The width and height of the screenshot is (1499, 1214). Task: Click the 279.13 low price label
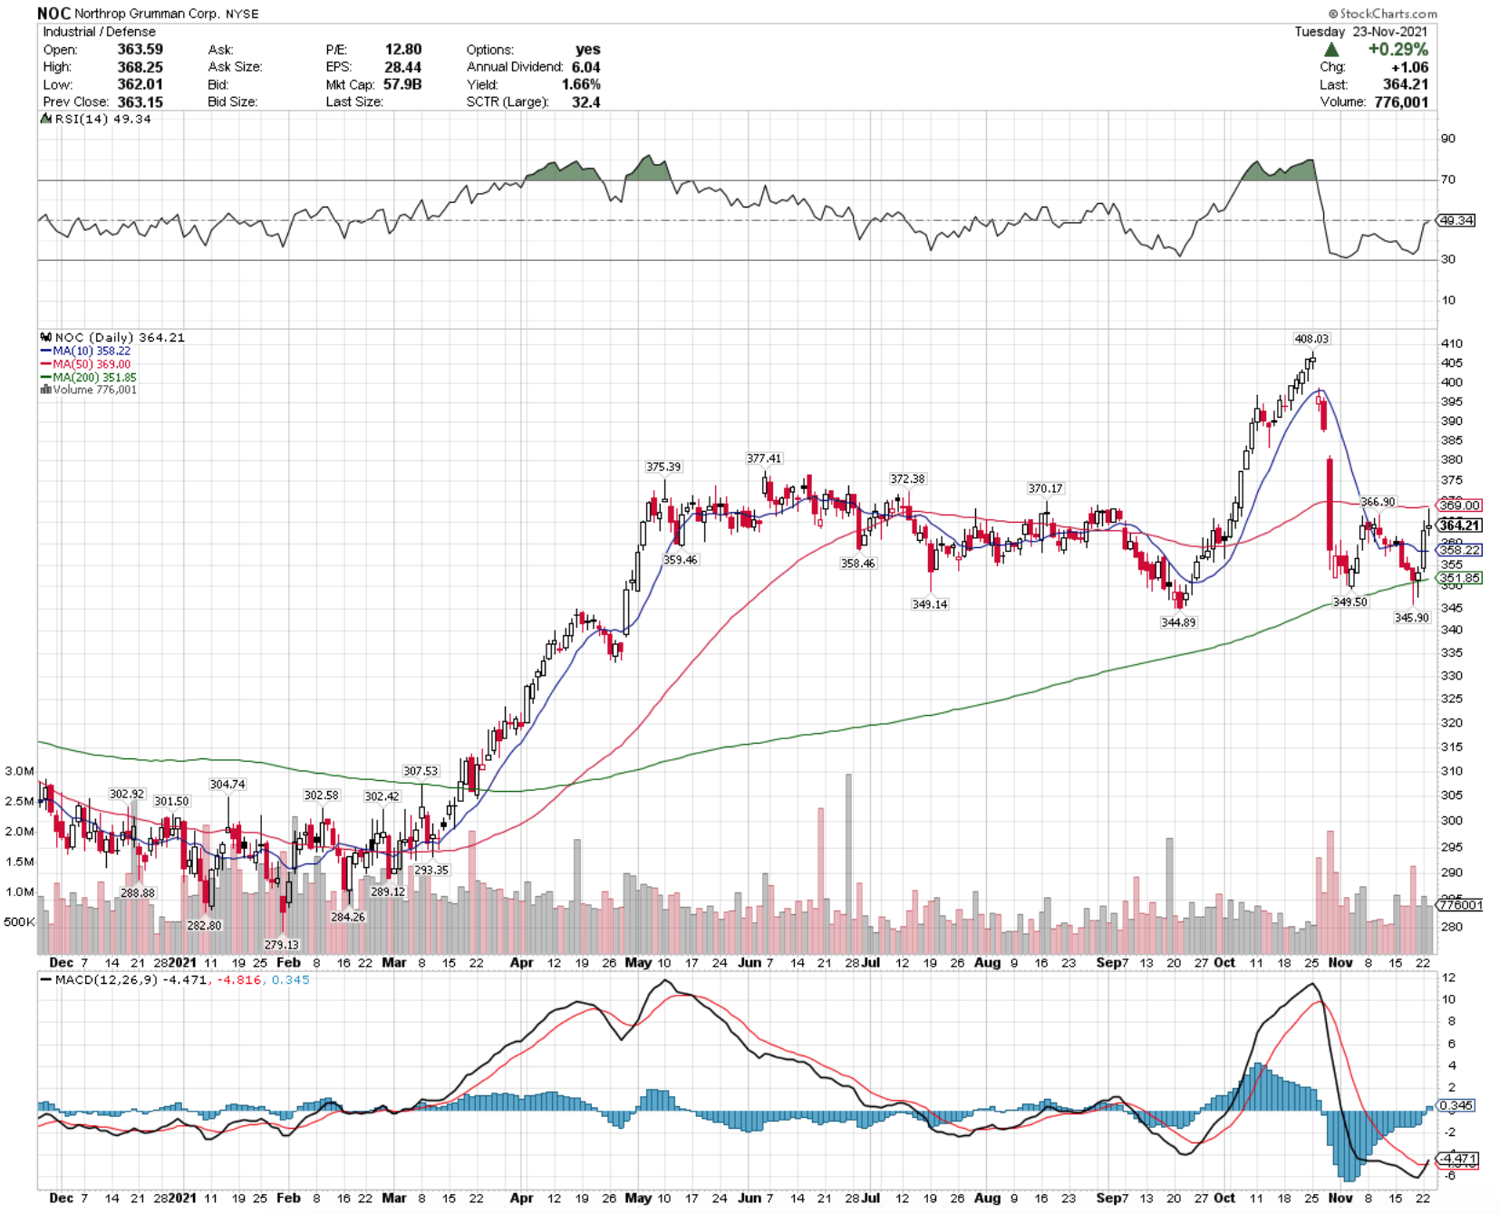(281, 945)
